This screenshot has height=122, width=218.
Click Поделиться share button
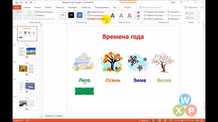click(x=191, y=7)
